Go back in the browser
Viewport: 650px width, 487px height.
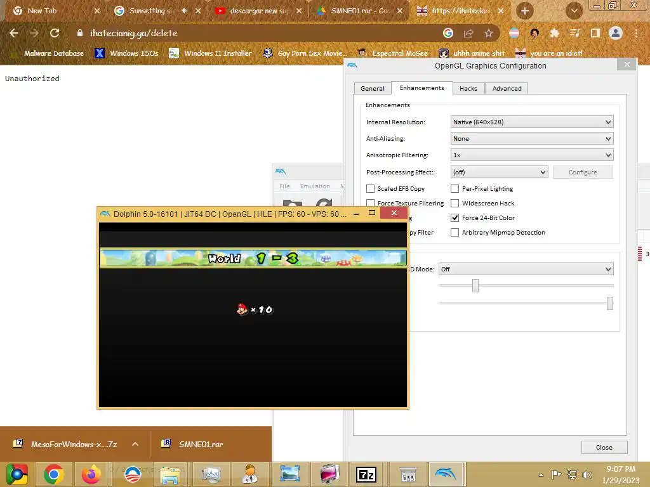(x=14, y=33)
